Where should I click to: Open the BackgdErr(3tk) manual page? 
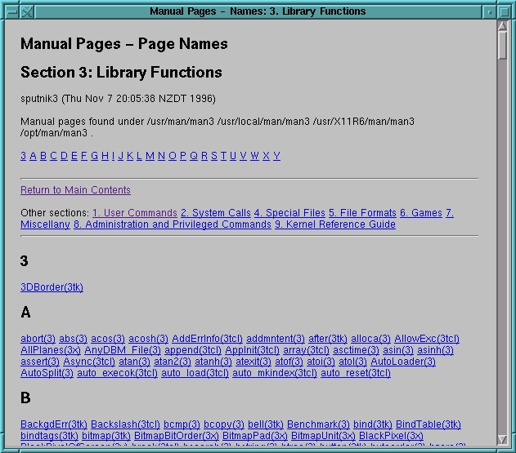53,424
